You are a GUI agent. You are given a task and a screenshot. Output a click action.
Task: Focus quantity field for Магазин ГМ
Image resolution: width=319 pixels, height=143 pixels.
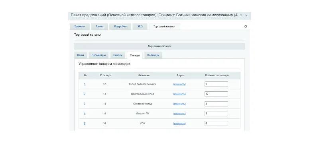[216, 114]
